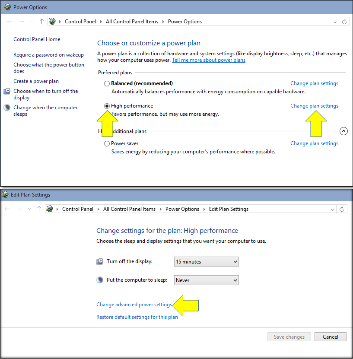Click the sleep icon beside computer sleep setting
The image size is (353, 359).
click(x=99, y=280)
